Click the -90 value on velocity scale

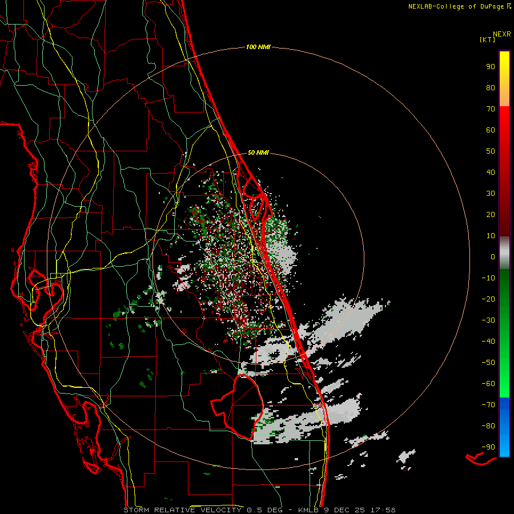coord(488,447)
